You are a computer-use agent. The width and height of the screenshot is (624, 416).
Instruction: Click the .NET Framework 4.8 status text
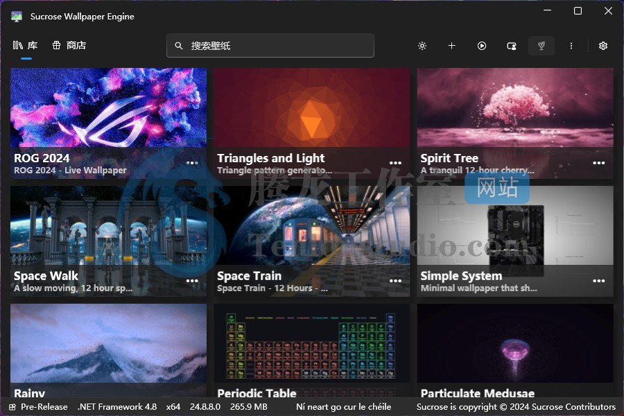(x=117, y=407)
